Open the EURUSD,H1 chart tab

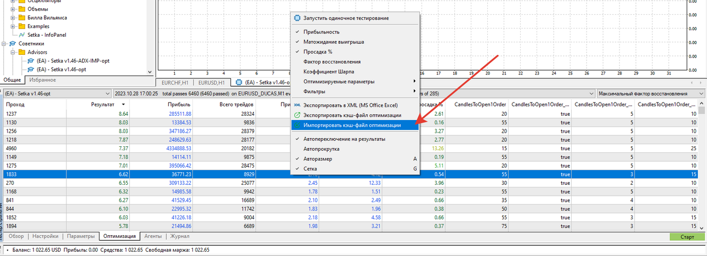coord(211,82)
